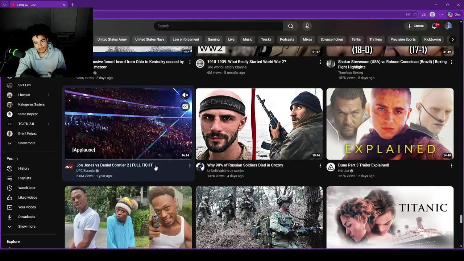Start voice search with the microphone icon
The width and height of the screenshot is (464, 261).
point(307,26)
